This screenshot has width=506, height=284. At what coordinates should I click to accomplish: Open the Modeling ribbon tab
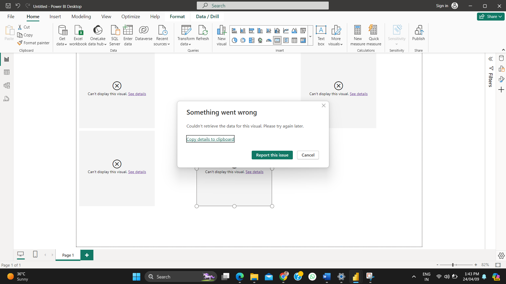(81, 17)
